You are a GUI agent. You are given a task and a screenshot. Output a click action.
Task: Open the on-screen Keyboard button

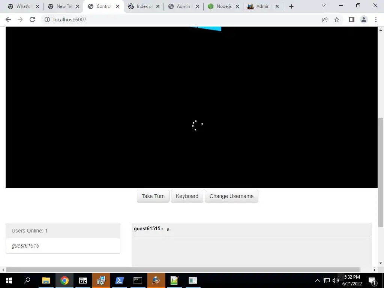tap(187, 196)
